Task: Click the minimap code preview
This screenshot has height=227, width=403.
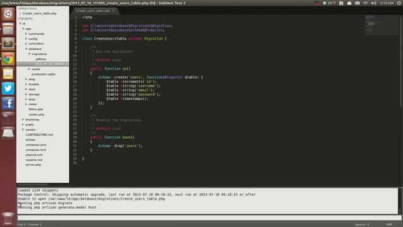Action: pos(382,25)
